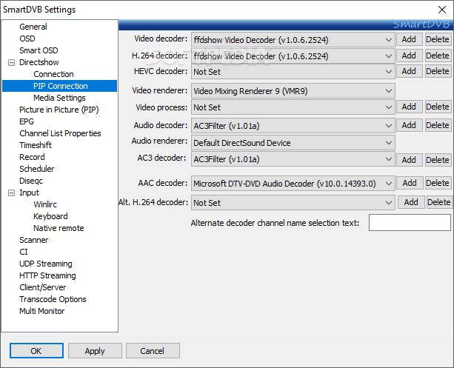Image resolution: width=454 pixels, height=368 pixels.
Task: Select Native remote in the tree
Action: click(59, 229)
